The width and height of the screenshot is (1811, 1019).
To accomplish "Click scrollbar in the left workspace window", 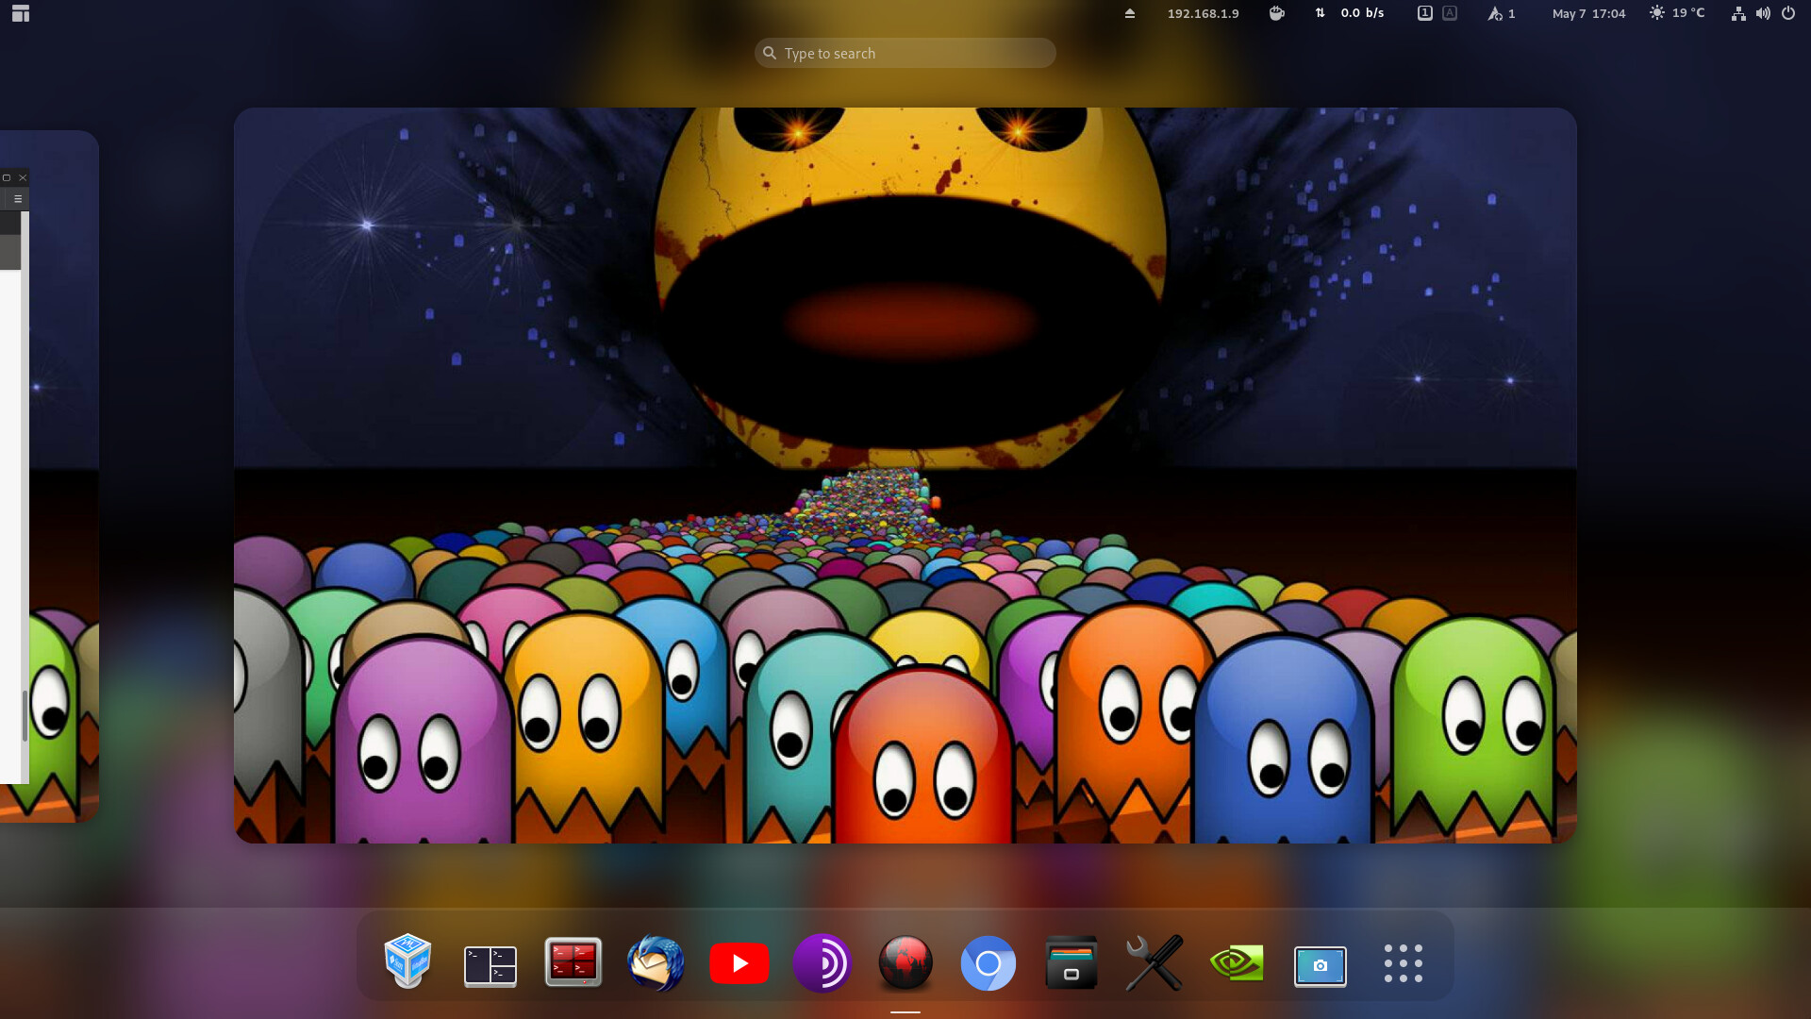I will [x=25, y=715].
